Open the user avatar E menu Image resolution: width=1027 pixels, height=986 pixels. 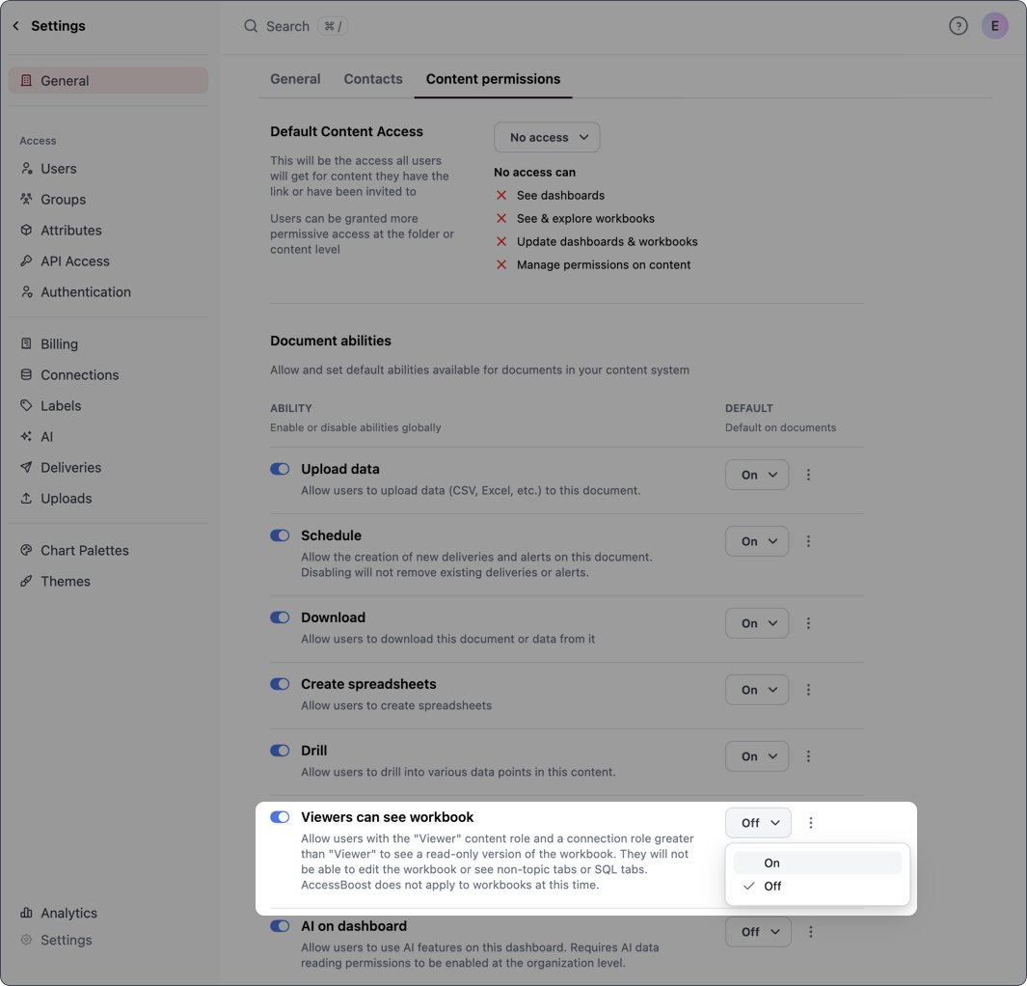(994, 26)
